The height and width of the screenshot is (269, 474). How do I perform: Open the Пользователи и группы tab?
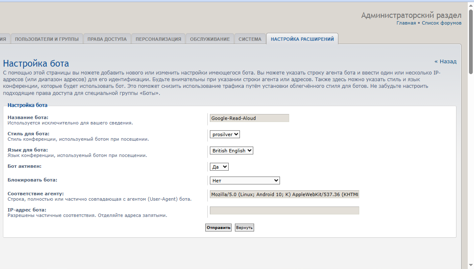point(47,39)
